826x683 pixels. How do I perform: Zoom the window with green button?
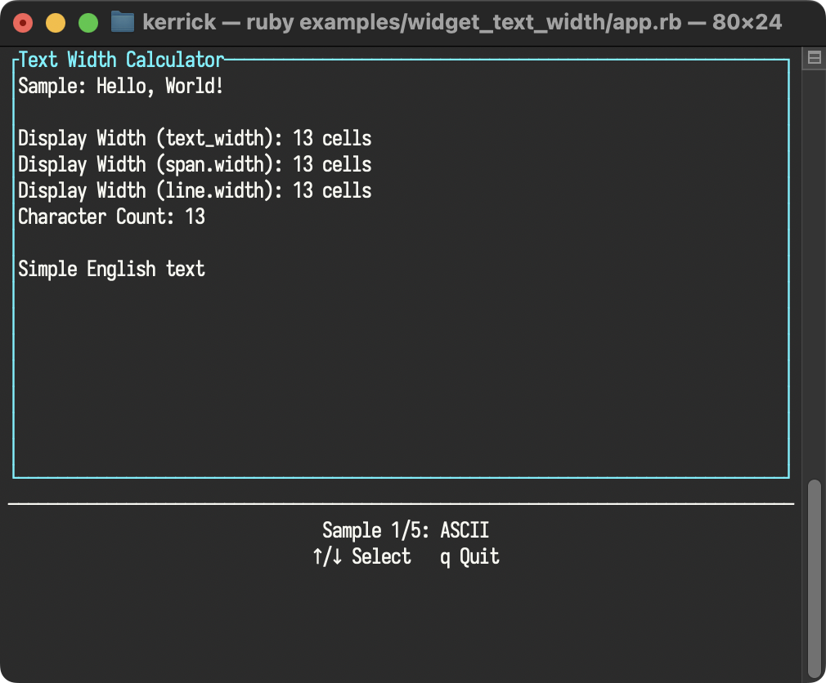click(x=88, y=23)
